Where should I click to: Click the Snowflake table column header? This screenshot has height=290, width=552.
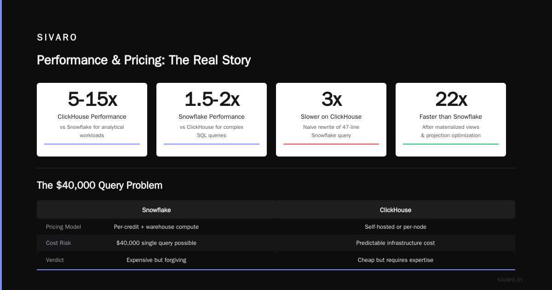click(x=156, y=210)
